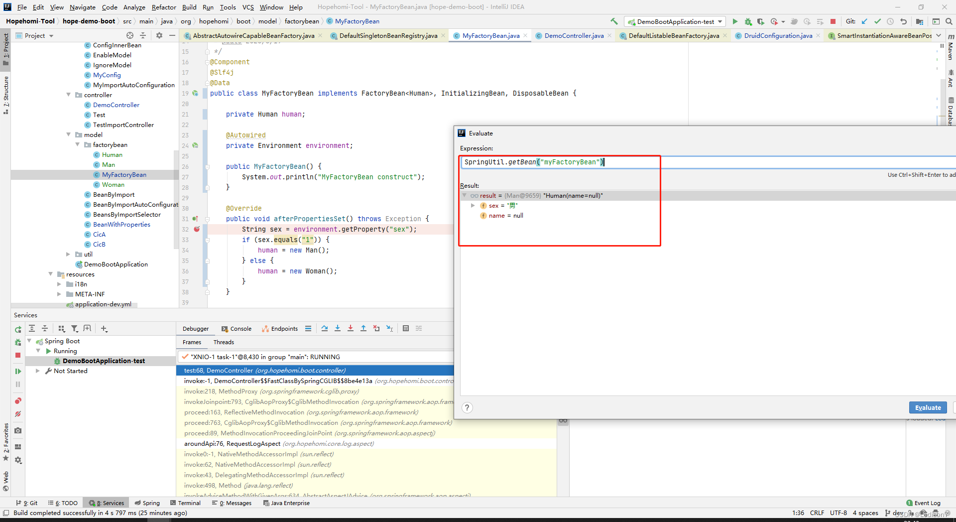
Task: Locate current file using Project panel target icon
Action: click(130, 35)
